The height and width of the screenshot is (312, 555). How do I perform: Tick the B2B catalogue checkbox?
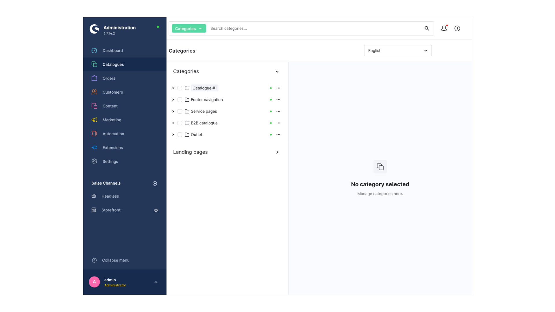tap(180, 123)
